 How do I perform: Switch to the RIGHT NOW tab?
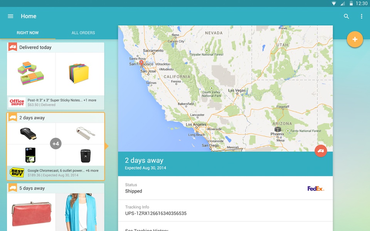click(28, 33)
